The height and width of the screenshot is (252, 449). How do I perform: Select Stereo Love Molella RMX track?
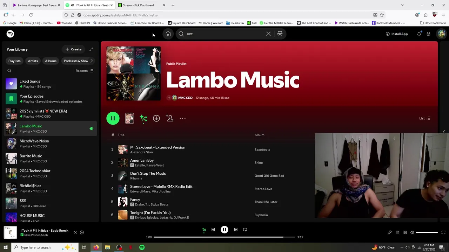point(161,187)
